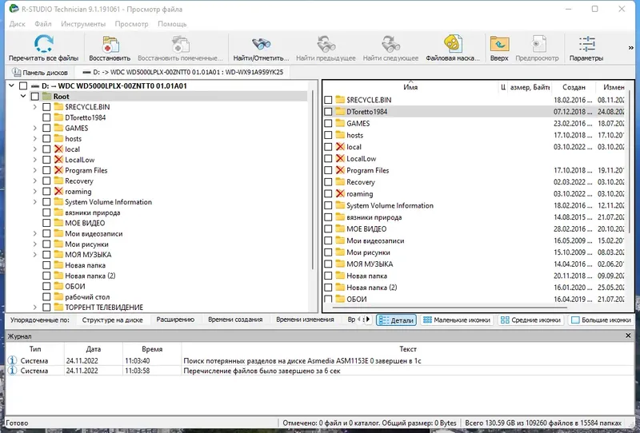The height and width of the screenshot is (433, 640).
Task: Switch to Маленькие иконки view
Action: (456, 320)
